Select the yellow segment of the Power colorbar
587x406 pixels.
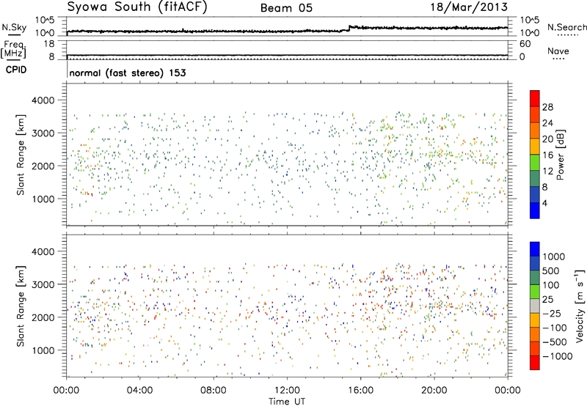click(535, 146)
